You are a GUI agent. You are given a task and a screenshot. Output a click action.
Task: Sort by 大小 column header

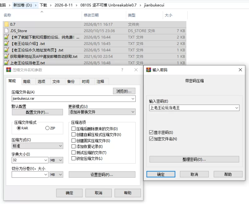pyautogui.click(x=168, y=15)
